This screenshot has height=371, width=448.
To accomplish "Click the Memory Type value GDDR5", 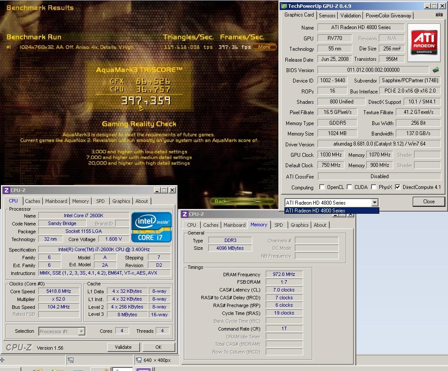I will tap(337, 123).
